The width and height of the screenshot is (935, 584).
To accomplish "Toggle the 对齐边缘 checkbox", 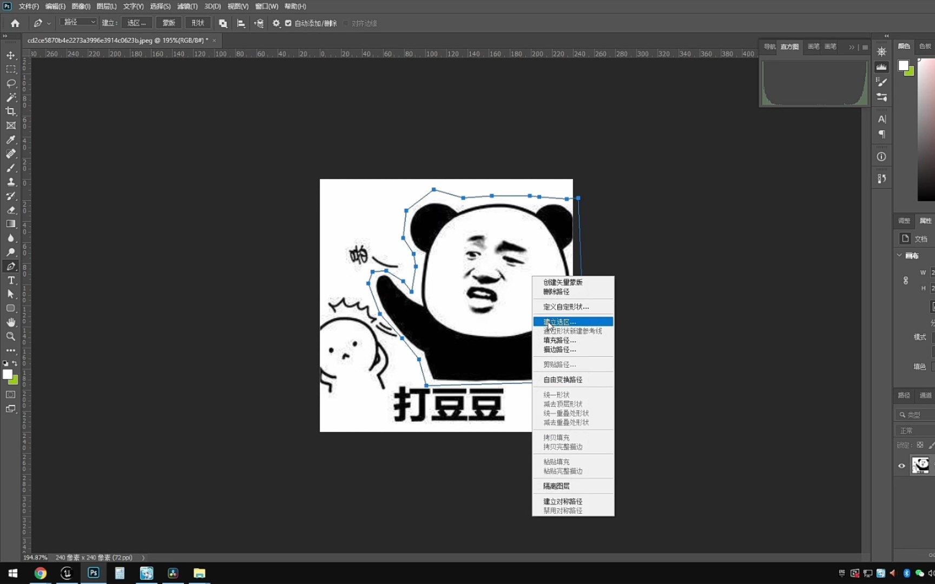I will (346, 23).
